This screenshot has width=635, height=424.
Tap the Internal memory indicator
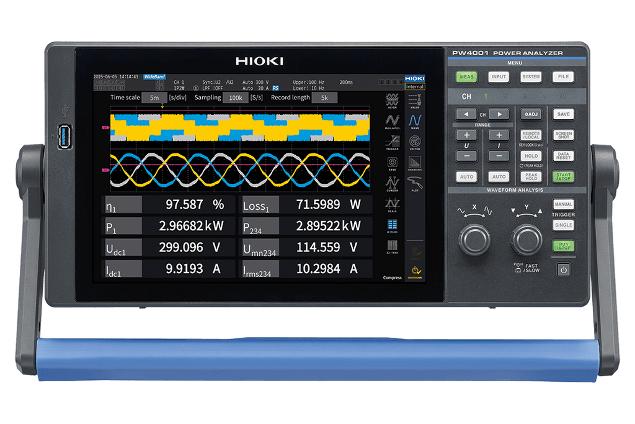coord(415,86)
